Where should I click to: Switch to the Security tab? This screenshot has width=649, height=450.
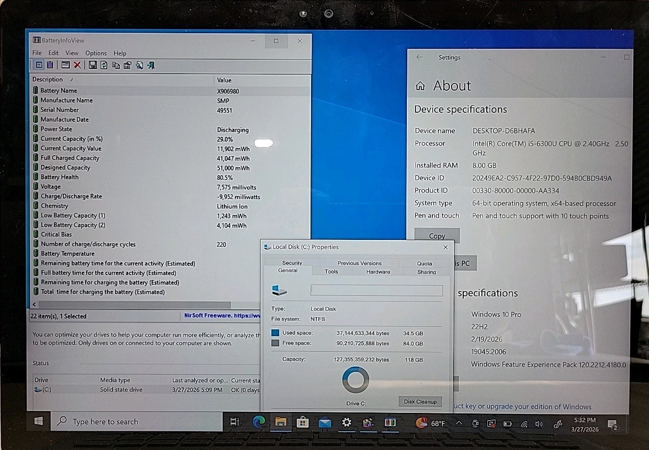pyautogui.click(x=292, y=263)
